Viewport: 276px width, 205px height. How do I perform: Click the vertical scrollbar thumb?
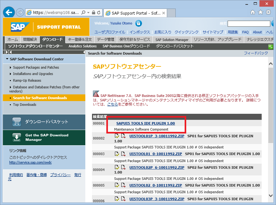tap(271, 106)
